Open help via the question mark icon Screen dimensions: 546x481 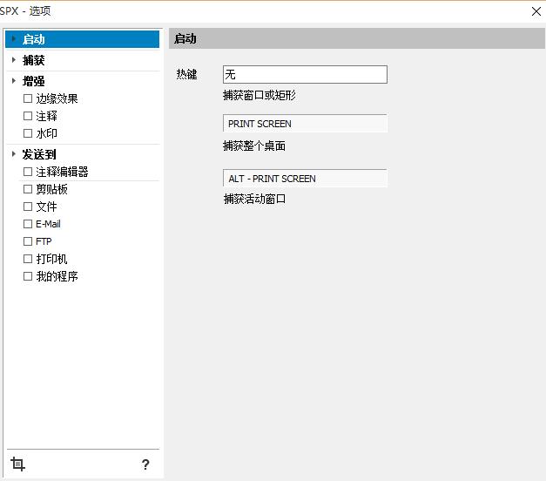pyautogui.click(x=145, y=464)
